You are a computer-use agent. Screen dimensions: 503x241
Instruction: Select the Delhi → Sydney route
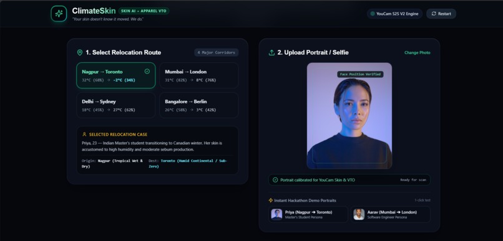(x=116, y=105)
